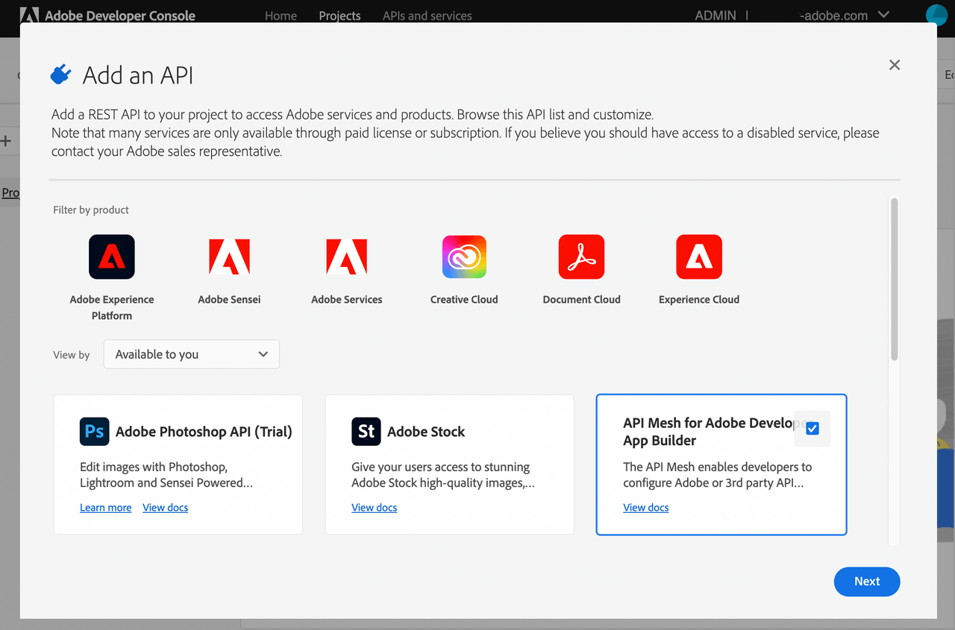The height and width of the screenshot is (630, 955).
Task: Select the Adobe Photoshop API (Trial) card title
Action: click(x=204, y=432)
